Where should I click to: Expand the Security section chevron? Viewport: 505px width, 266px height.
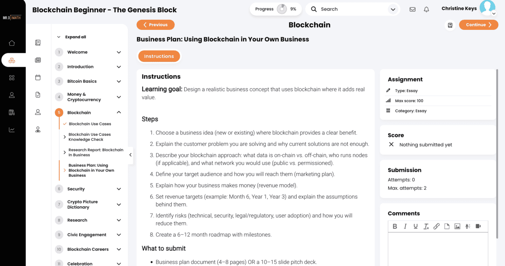(119, 189)
